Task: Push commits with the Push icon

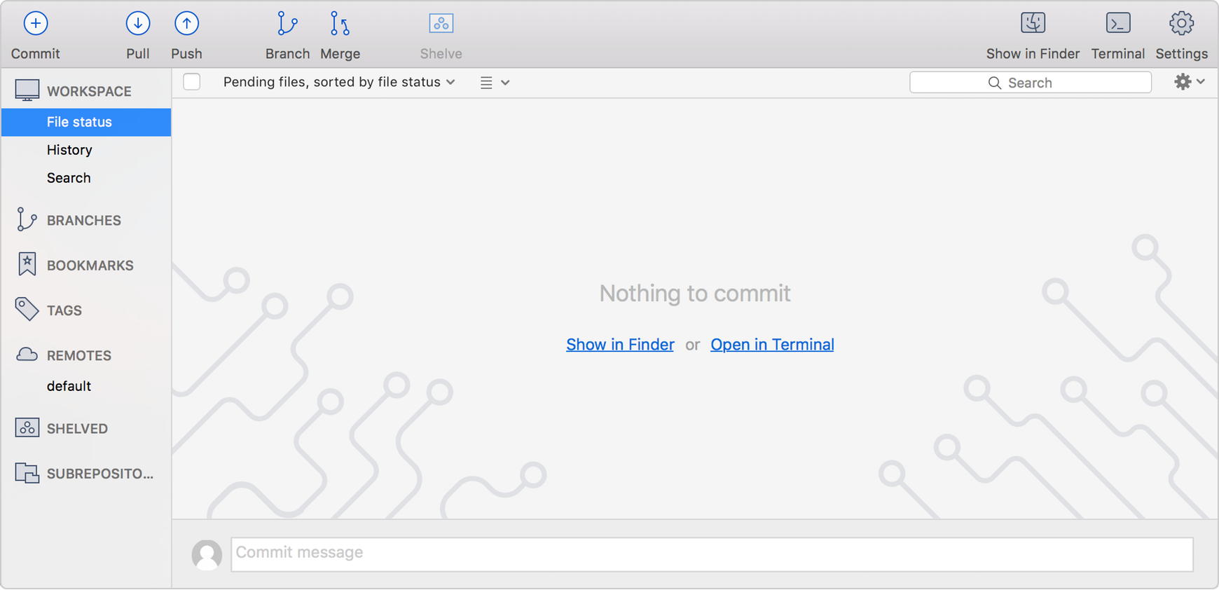Action: coord(186,24)
